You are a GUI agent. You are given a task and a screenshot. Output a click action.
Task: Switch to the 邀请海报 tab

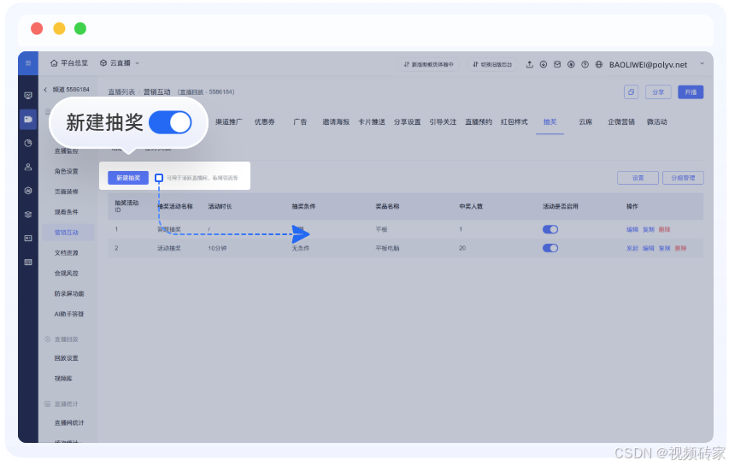(x=336, y=122)
